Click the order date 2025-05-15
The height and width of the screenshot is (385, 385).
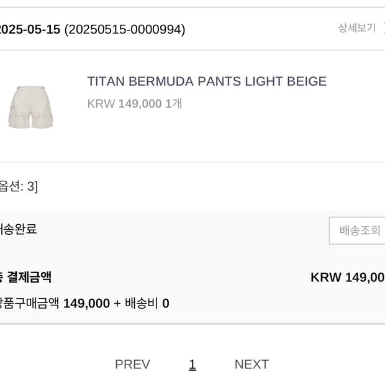[x=30, y=29]
